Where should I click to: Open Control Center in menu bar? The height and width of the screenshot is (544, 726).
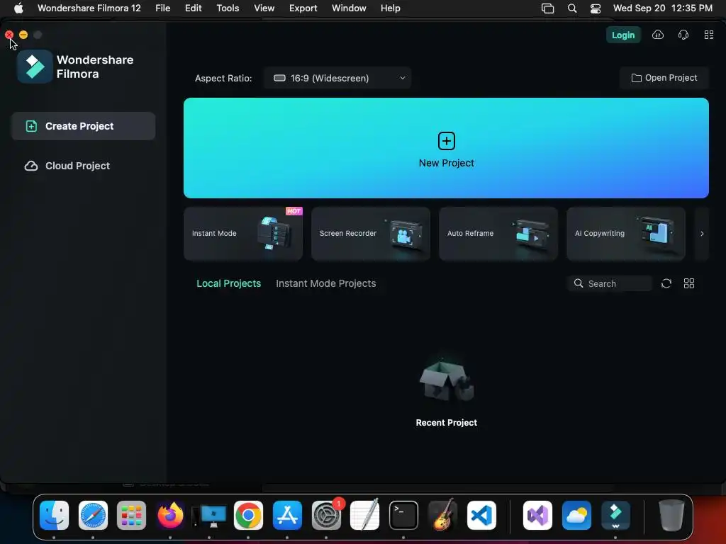(x=596, y=8)
